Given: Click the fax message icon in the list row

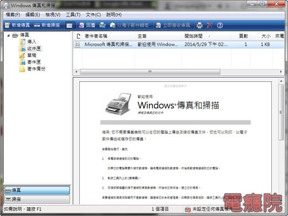Looking at the screenshot, I should [78, 45].
